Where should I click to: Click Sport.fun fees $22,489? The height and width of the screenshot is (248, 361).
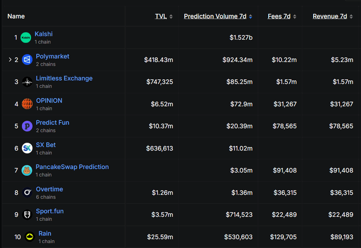click(284, 215)
